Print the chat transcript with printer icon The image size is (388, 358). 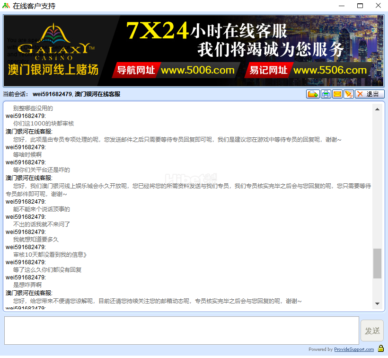(x=326, y=94)
